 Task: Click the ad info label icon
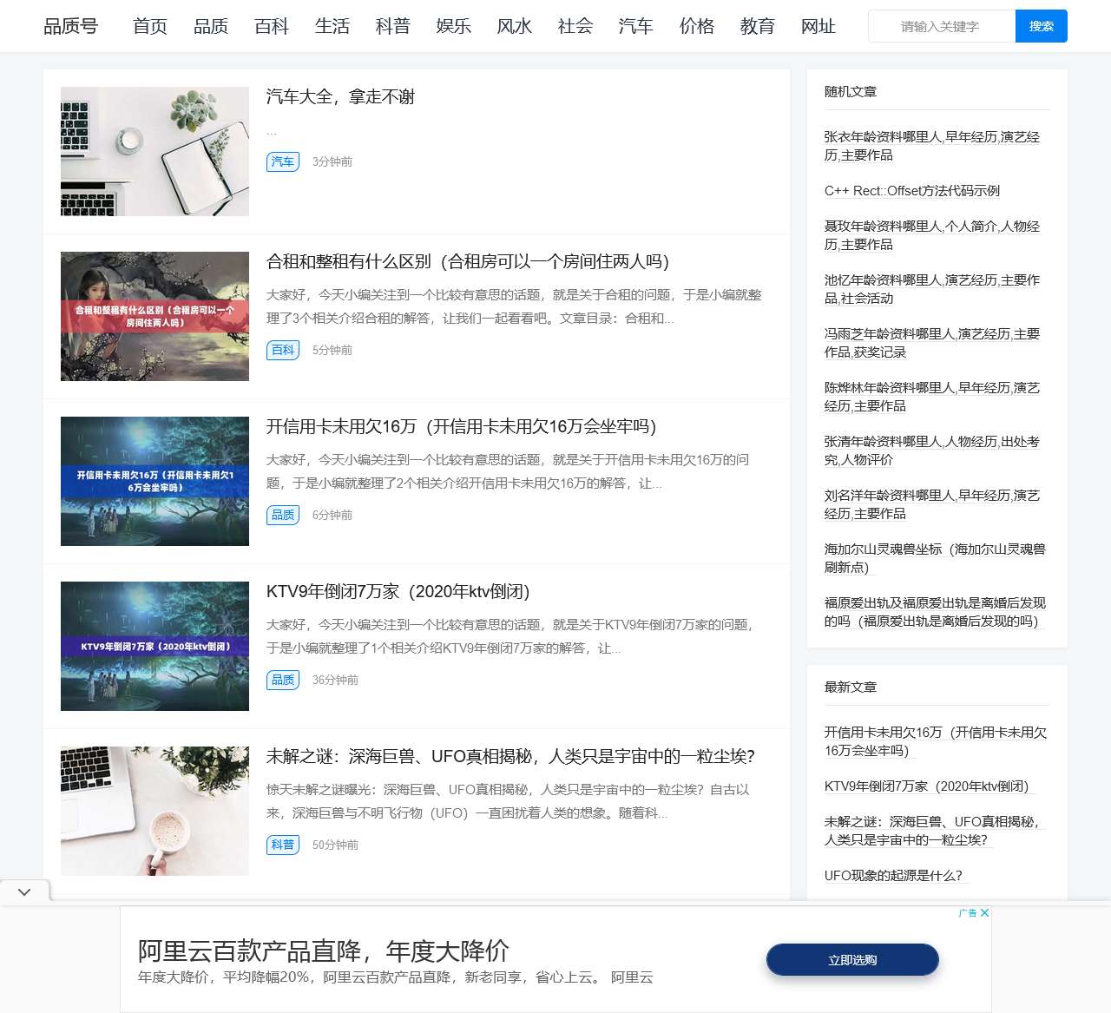point(967,913)
